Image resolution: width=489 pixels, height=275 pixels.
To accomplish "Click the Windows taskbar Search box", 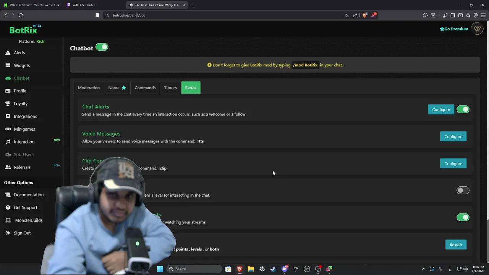I will (194, 269).
